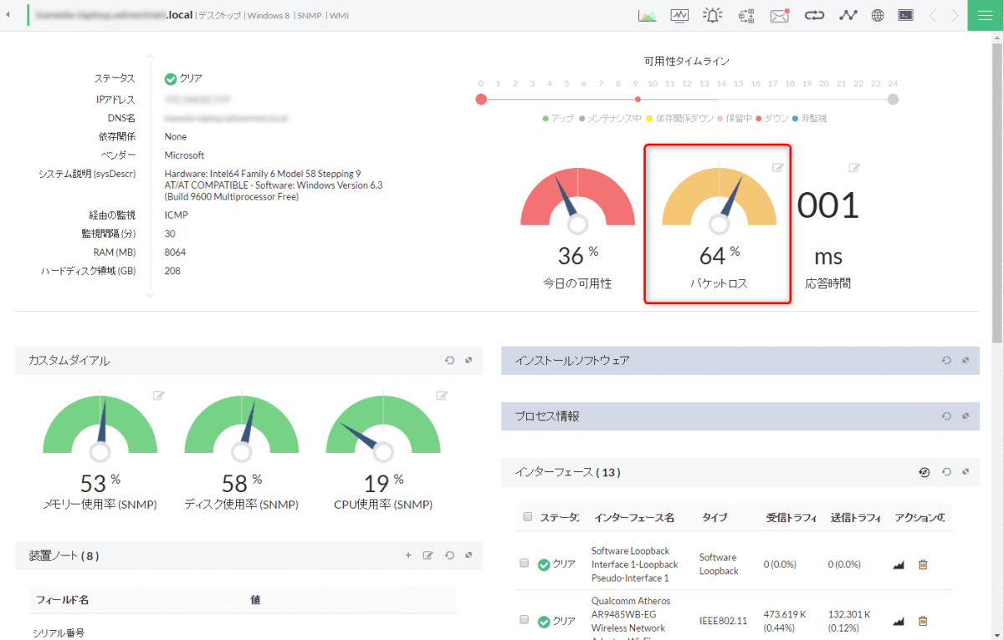
Task: Check the Software Loopback Interface checkbox
Action: point(525,564)
